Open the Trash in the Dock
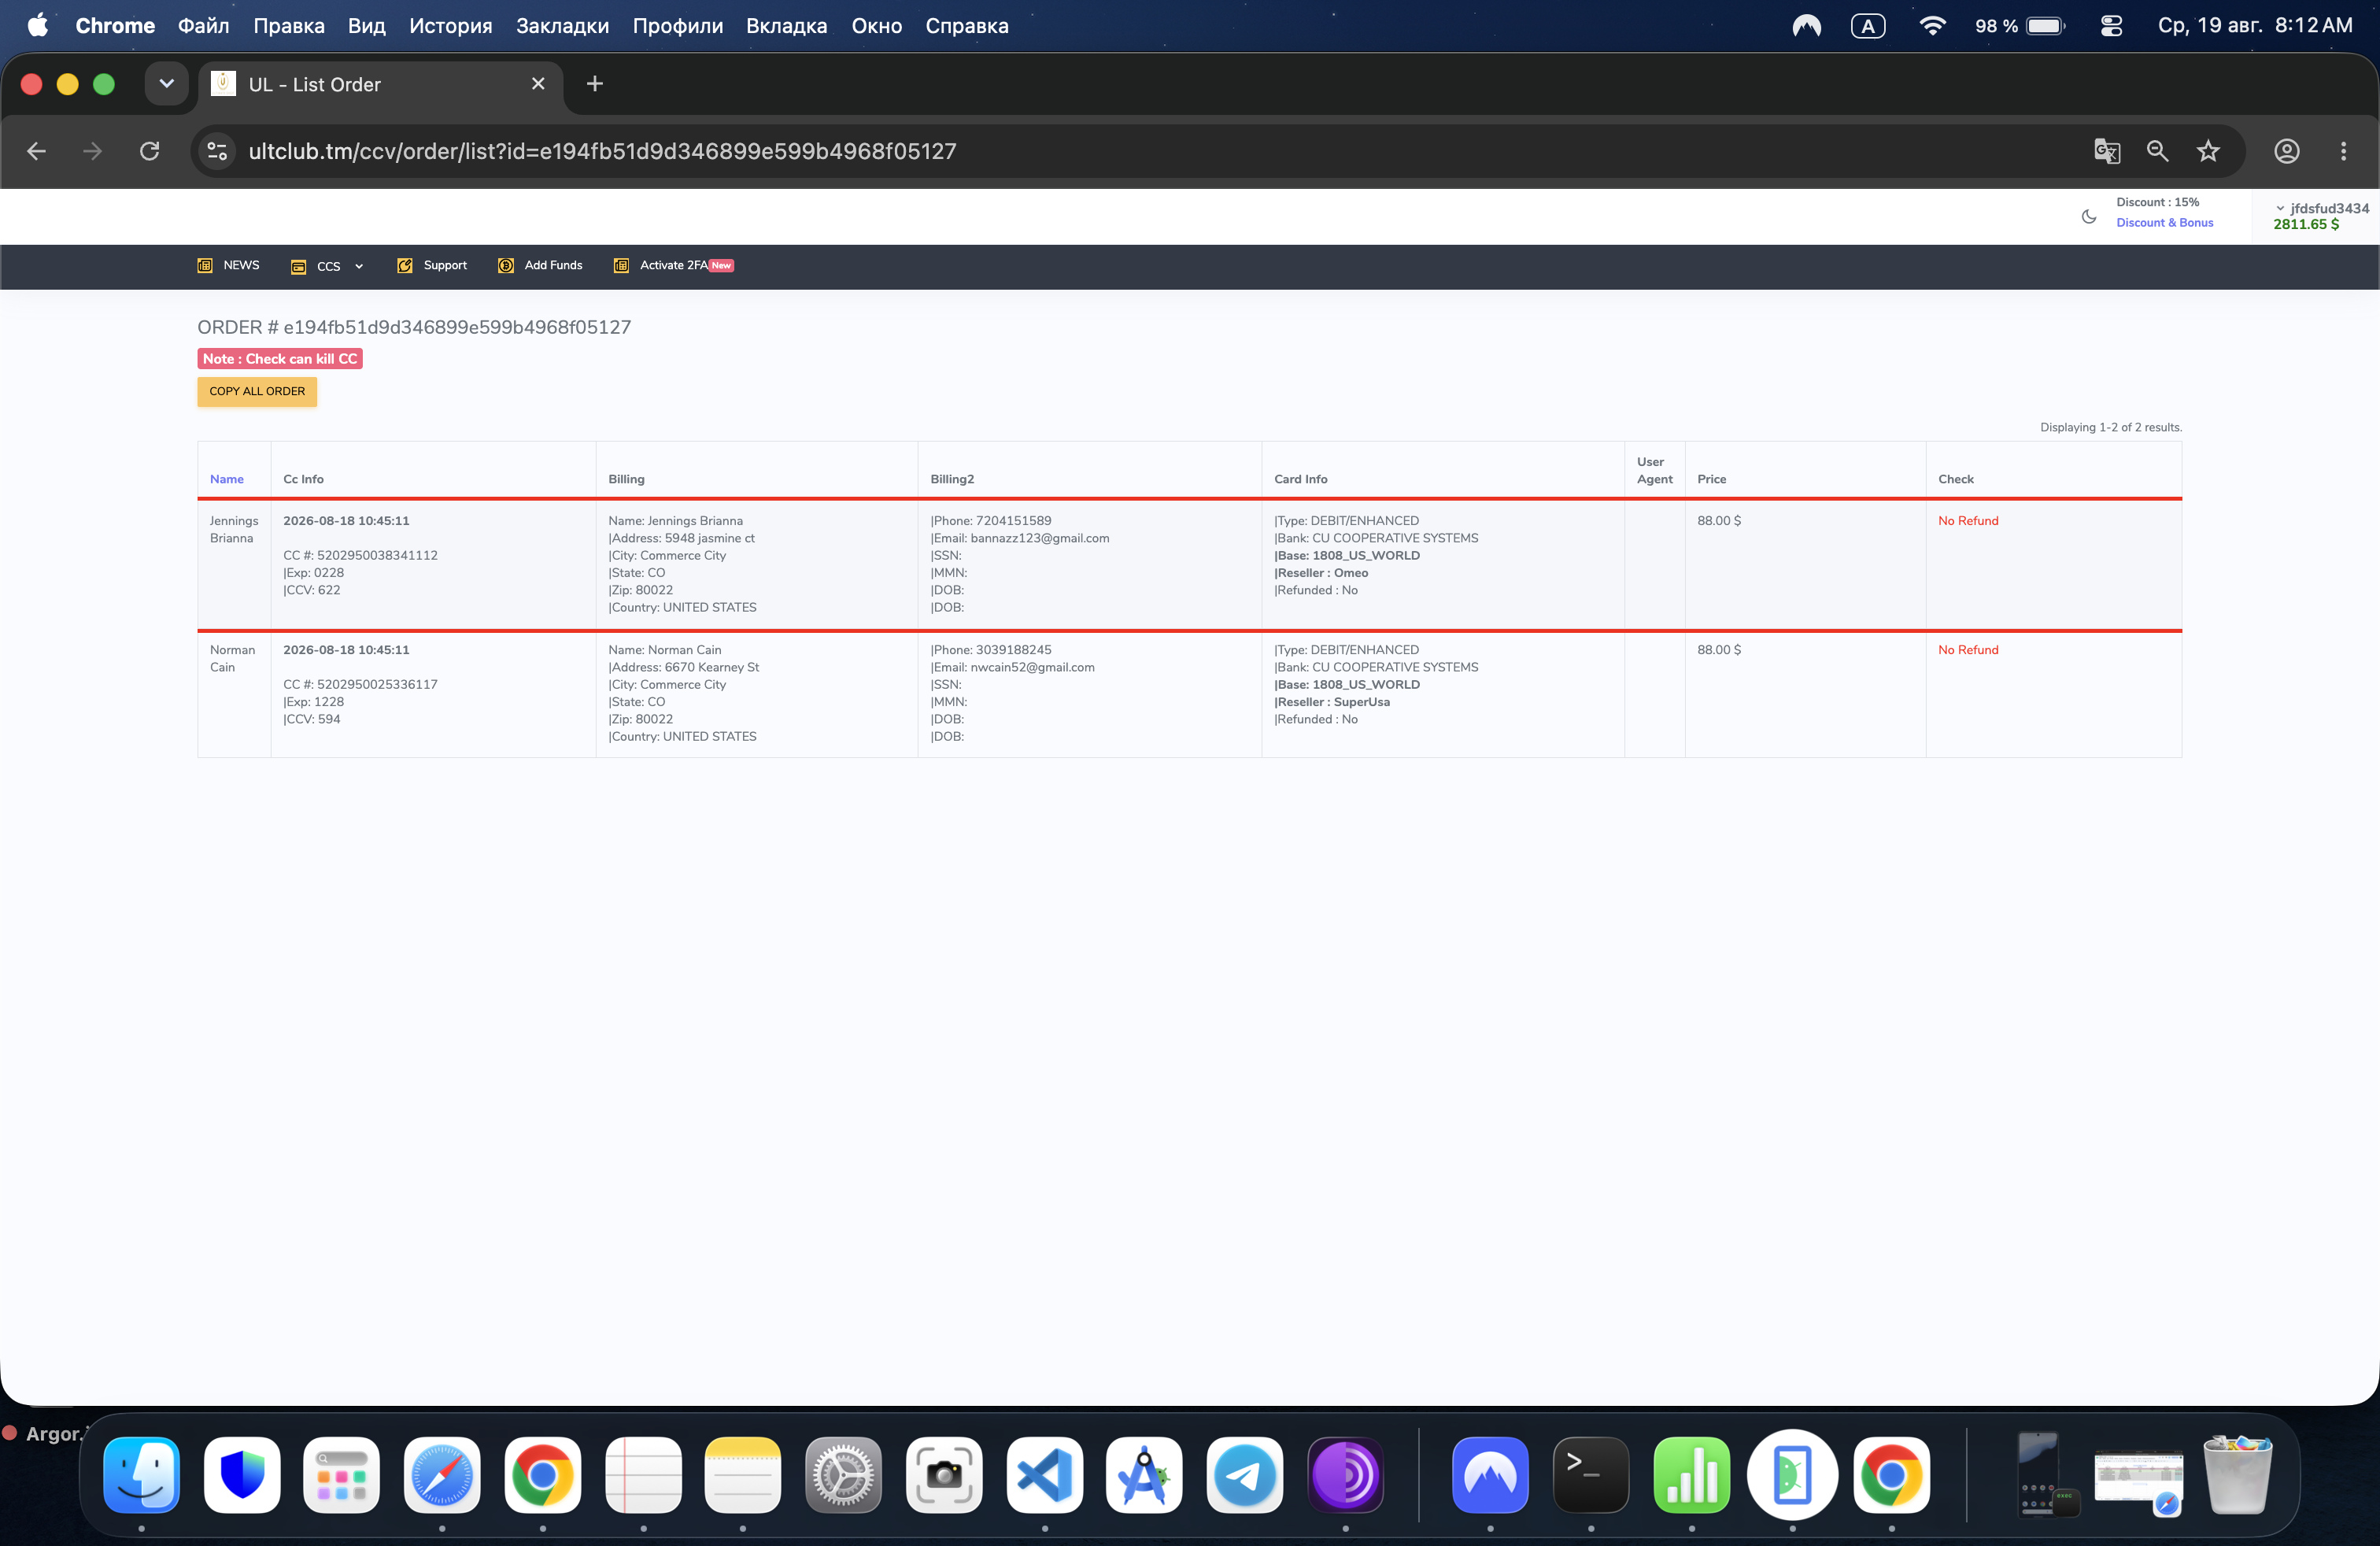 pyautogui.click(x=2238, y=1475)
